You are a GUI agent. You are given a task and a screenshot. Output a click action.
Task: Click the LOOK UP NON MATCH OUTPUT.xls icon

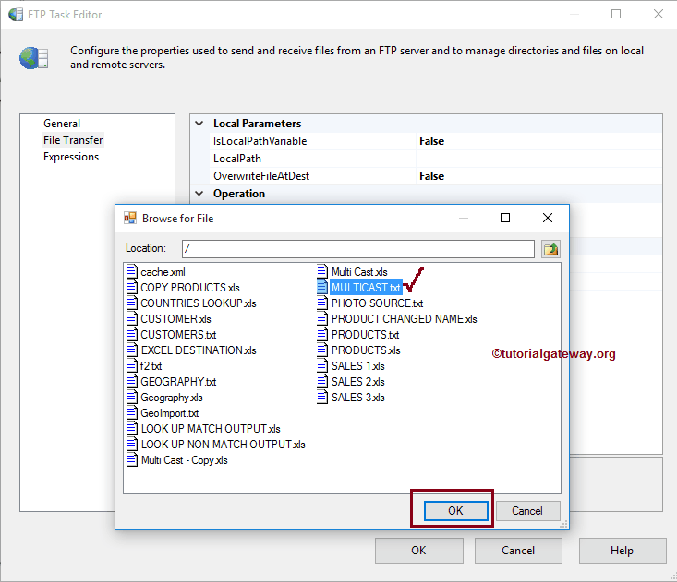(132, 444)
